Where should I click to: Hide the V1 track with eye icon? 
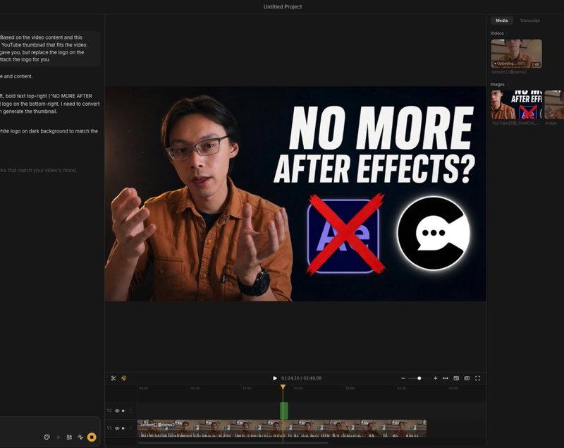tap(117, 428)
